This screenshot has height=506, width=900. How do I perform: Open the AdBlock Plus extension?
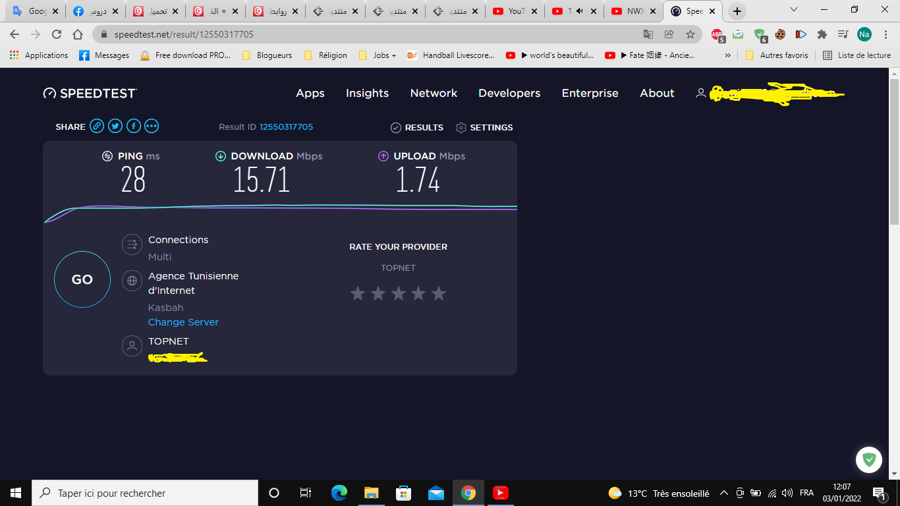pos(717,34)
